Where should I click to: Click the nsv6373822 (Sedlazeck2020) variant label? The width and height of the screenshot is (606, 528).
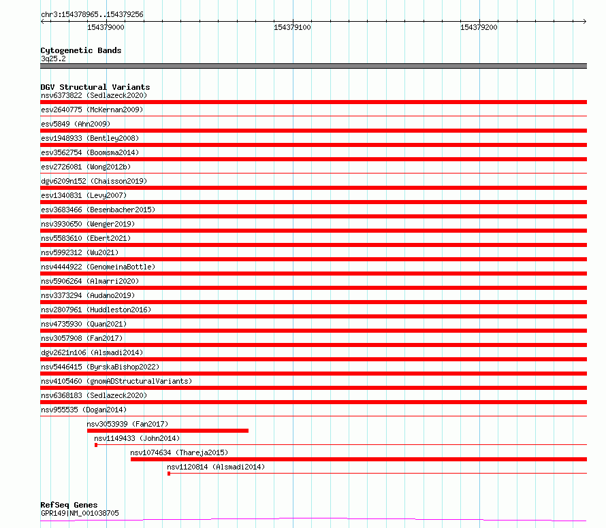pos(94,95)
